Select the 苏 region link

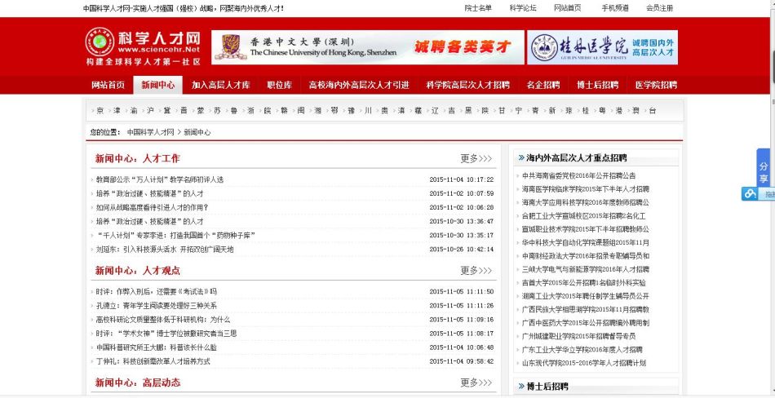[x=217, y=111]
